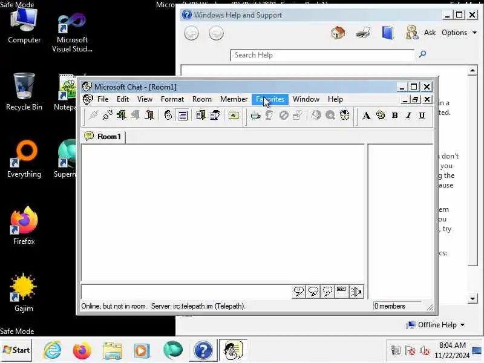Click the Action caption box button

[x=341, y=292]
